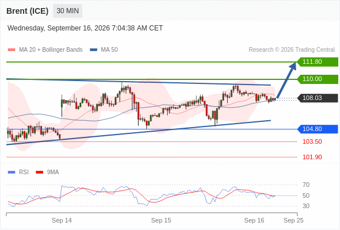The image size is (340, 230).
Task: Click the RSI 70 level label
Action: click(x=306, y=185)
